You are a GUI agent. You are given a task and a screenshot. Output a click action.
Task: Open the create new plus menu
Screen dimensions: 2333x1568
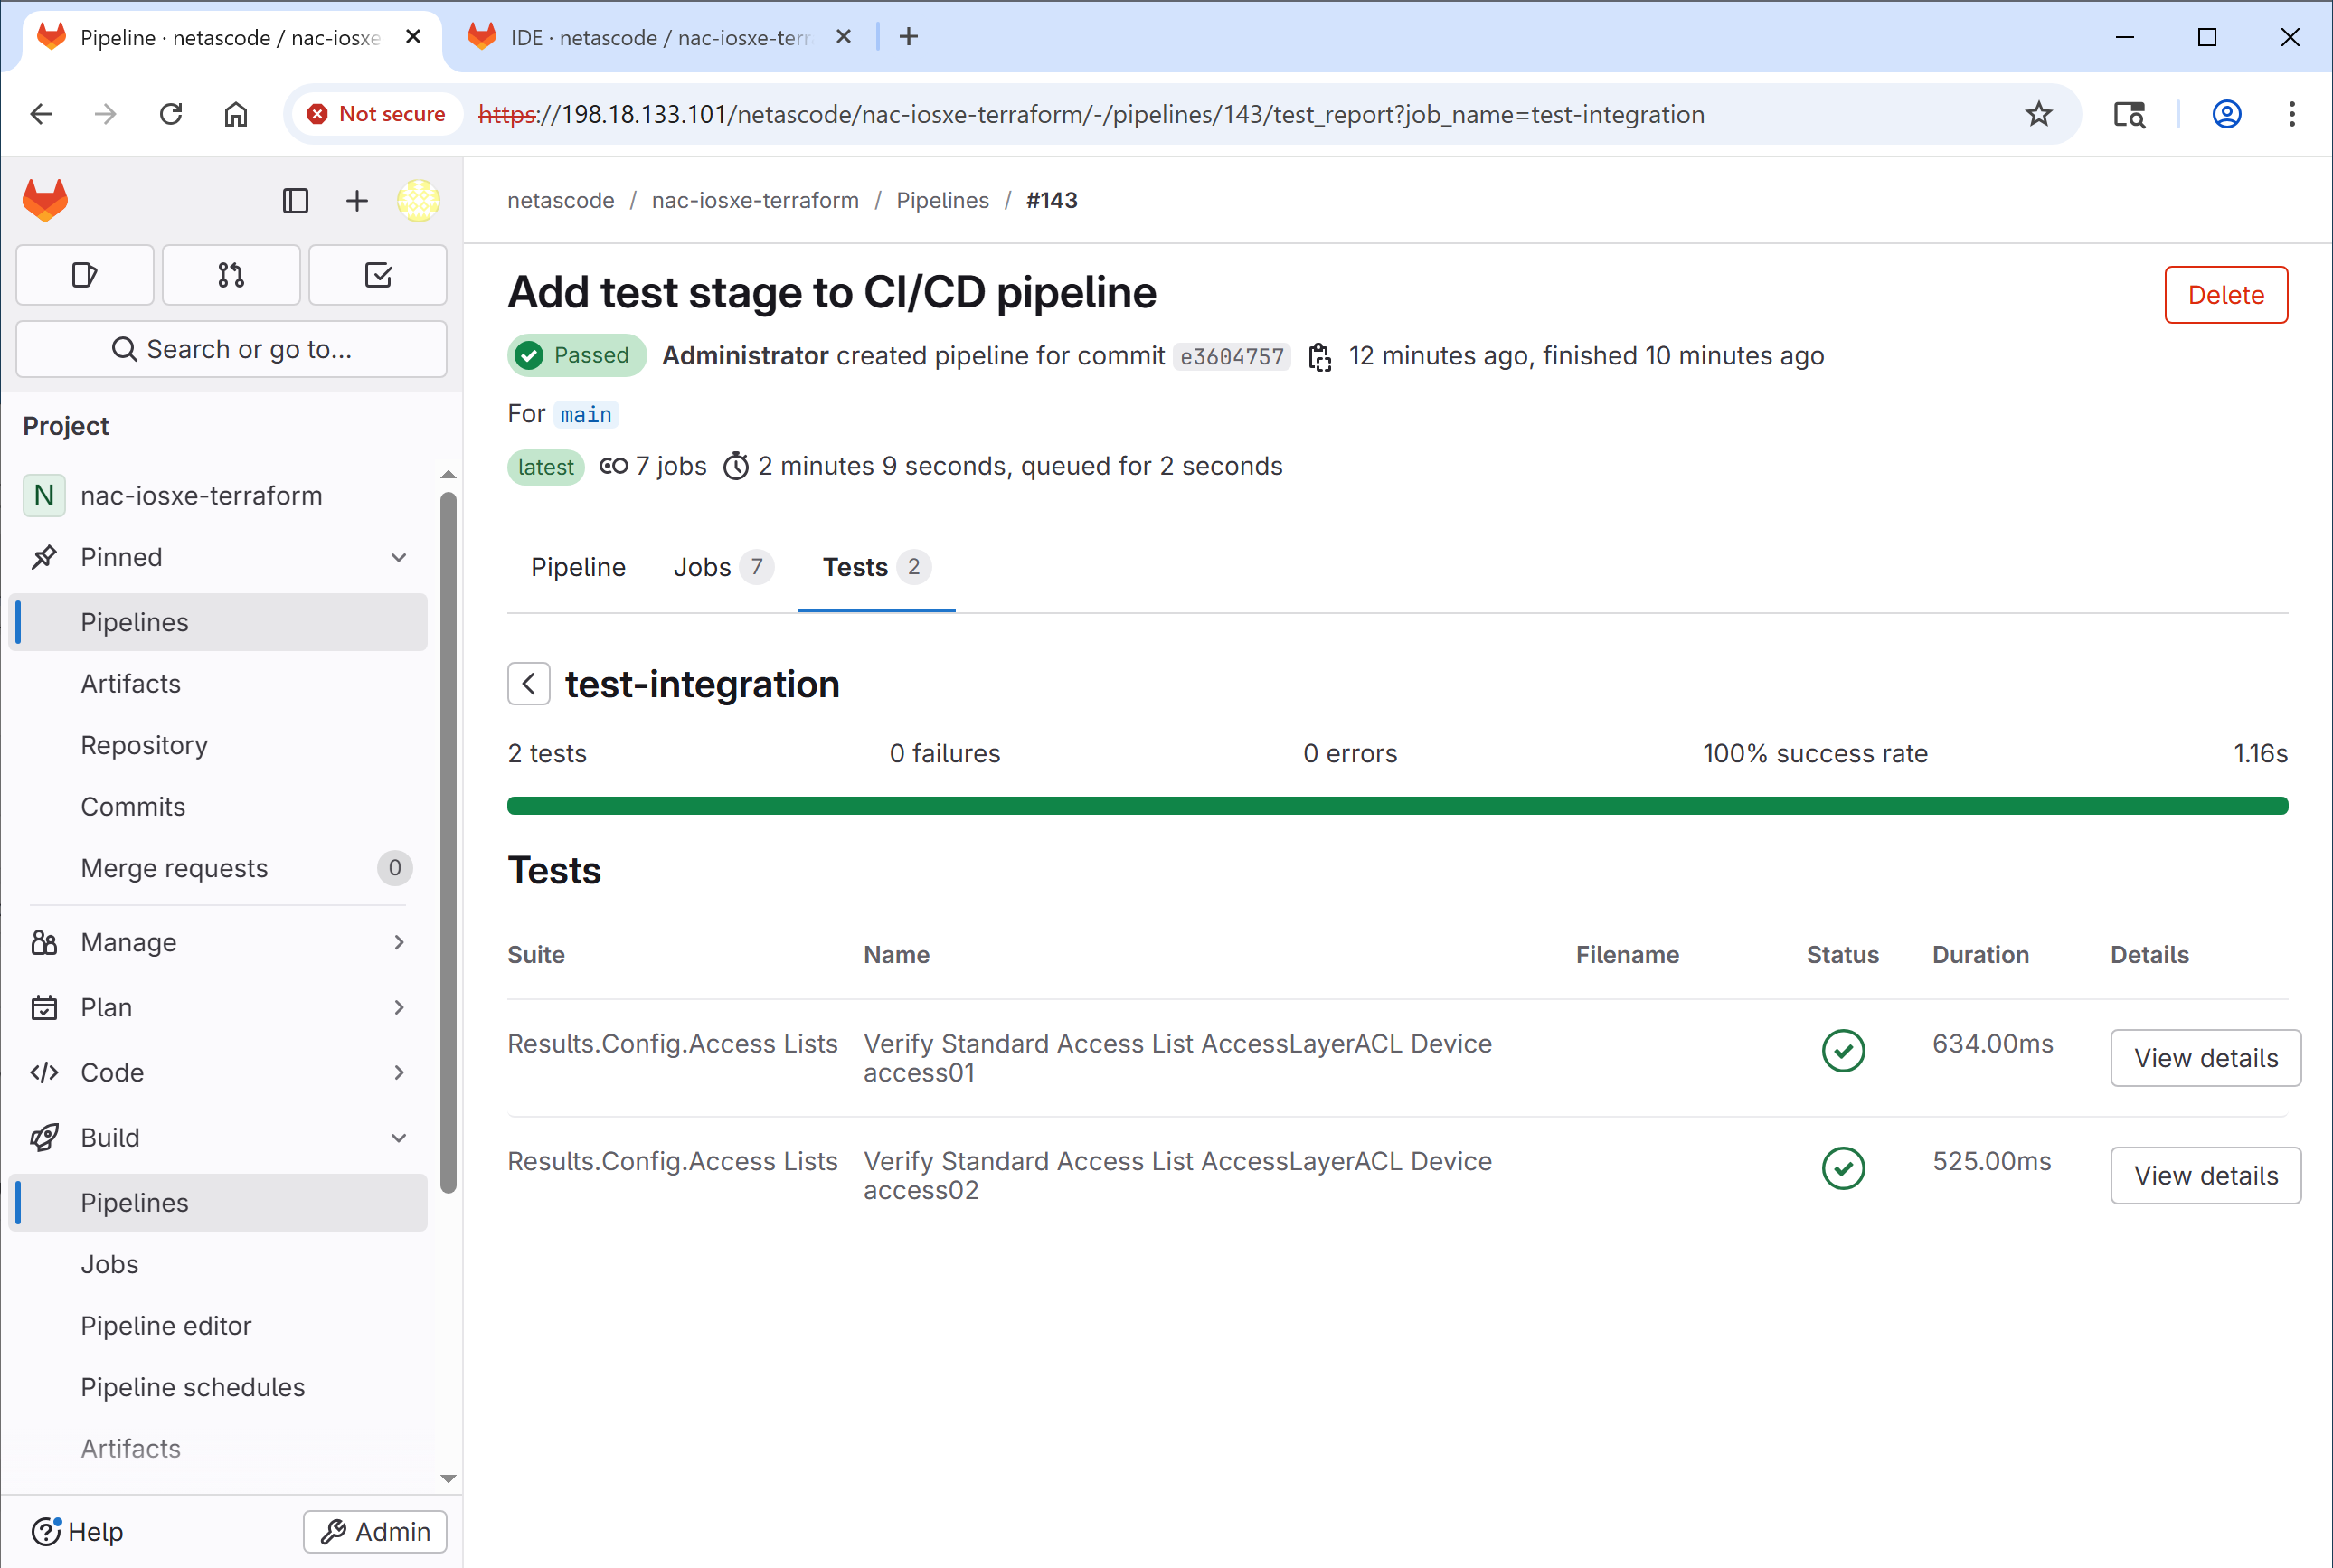(357, 201)
